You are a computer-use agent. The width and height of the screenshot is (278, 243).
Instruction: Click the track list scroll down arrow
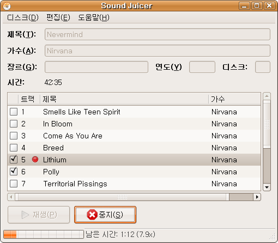(x=267, y=187)
